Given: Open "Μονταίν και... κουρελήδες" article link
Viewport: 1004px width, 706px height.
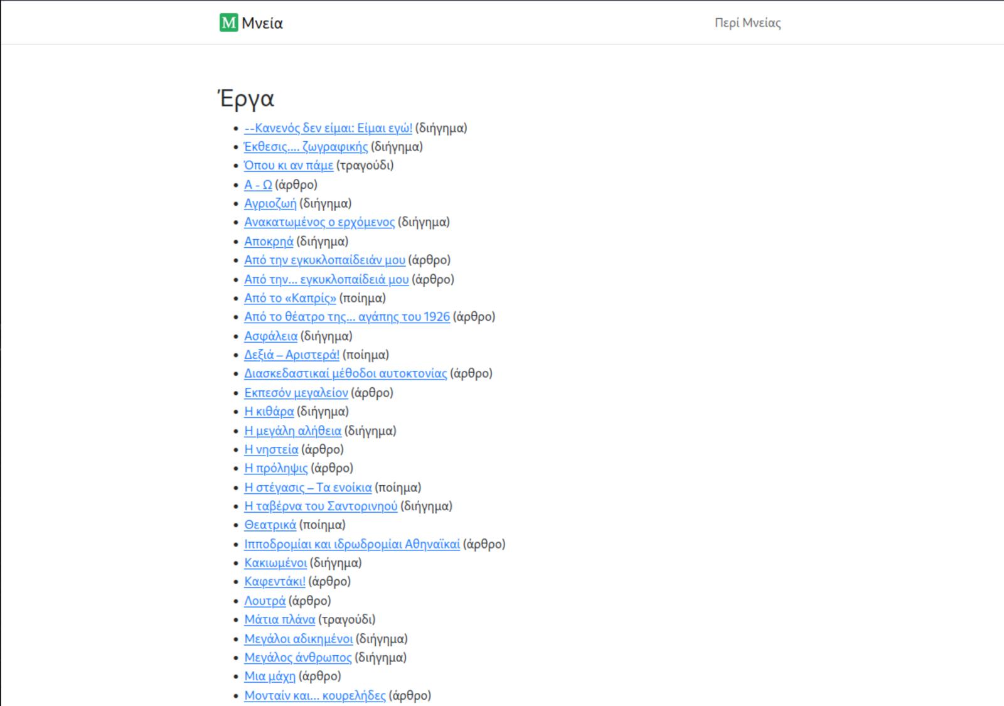Looking at the screenshot, I should 314,695.
